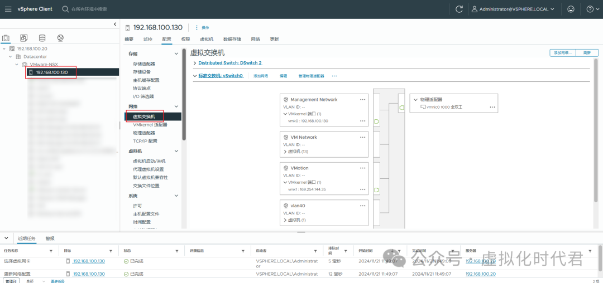Filter the target column in tasks
Viewport: 603px width, 283px height.
pos(111,251)
